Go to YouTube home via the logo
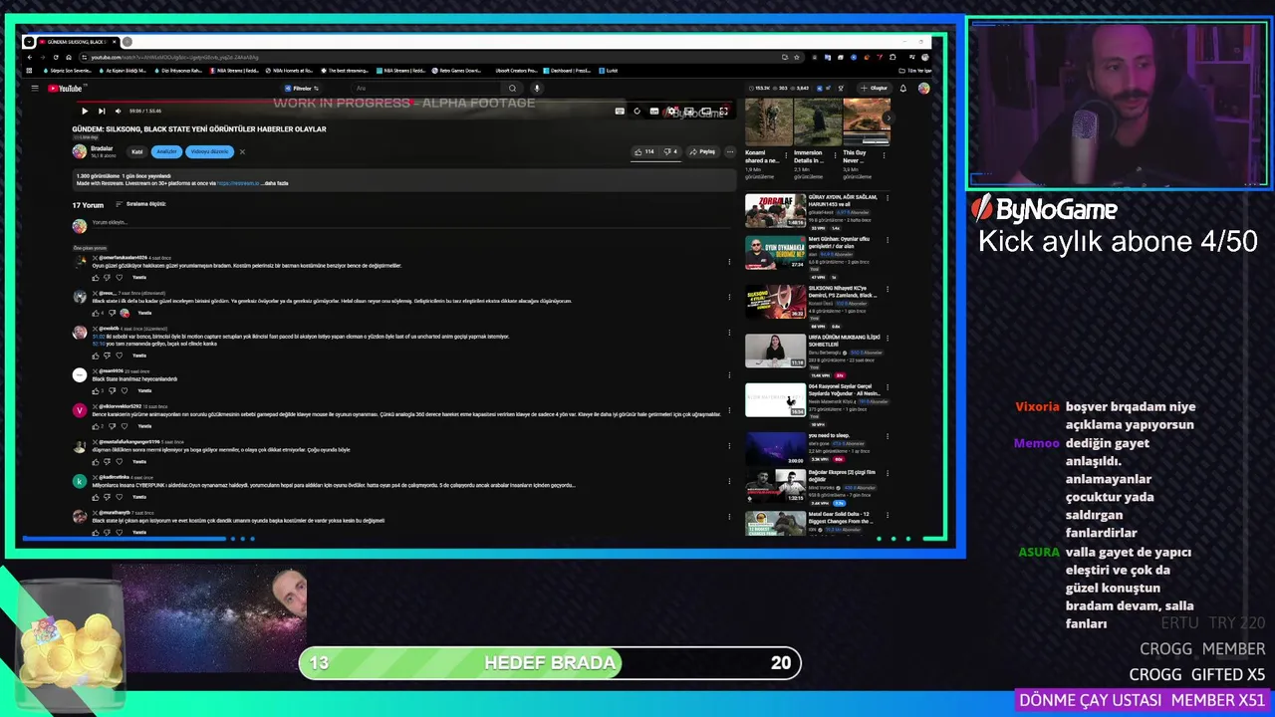Viewport: 1275px width, 717px height. (x=65, y=88)
